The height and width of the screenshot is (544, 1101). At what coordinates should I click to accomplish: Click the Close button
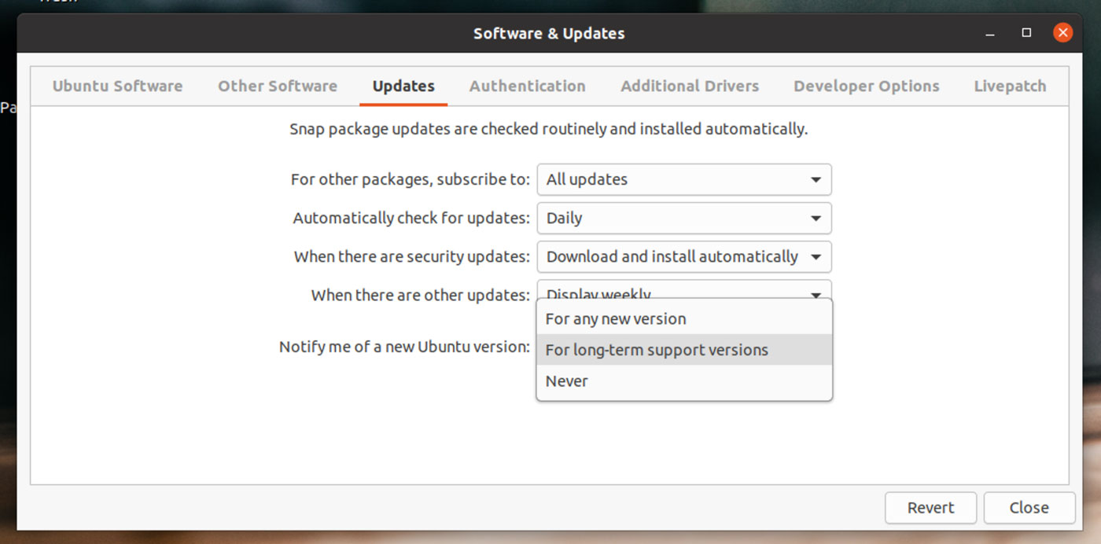coord(1029,508)
